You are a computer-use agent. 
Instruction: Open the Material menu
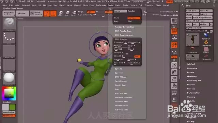tap(77, 5)
